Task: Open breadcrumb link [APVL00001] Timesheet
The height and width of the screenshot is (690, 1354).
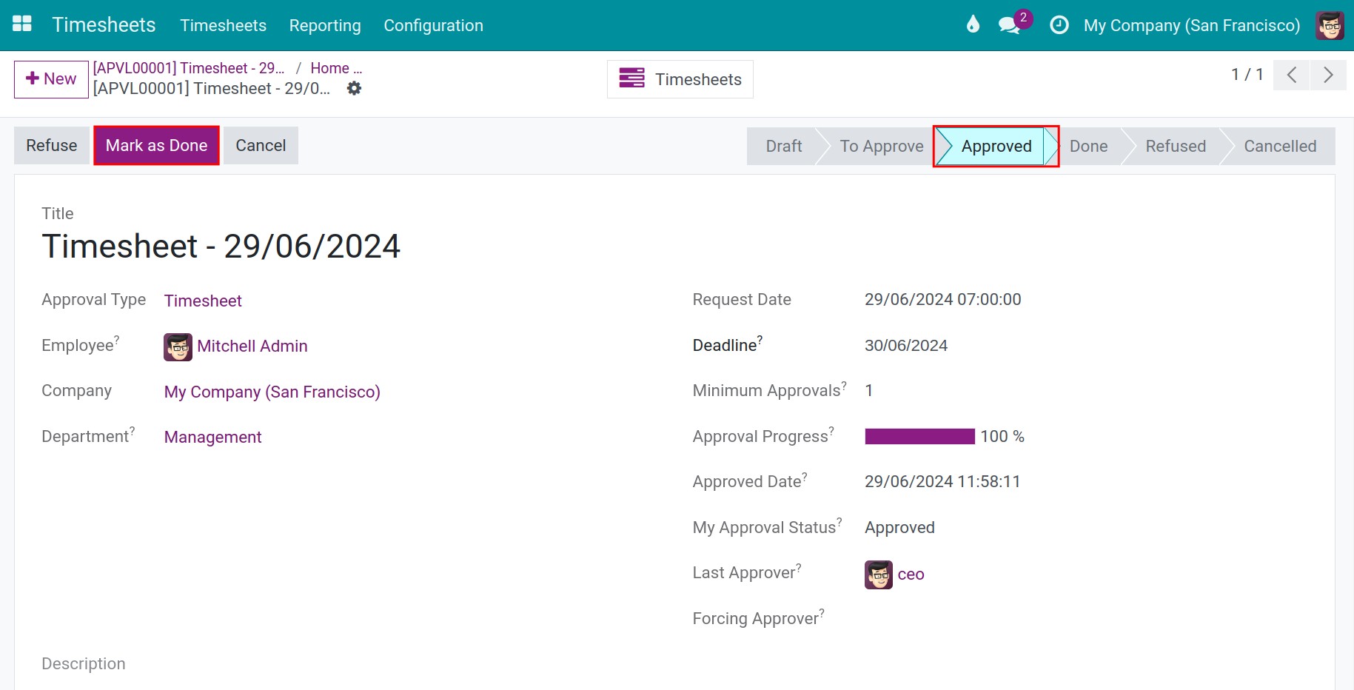Action: (x=189, y=68)
